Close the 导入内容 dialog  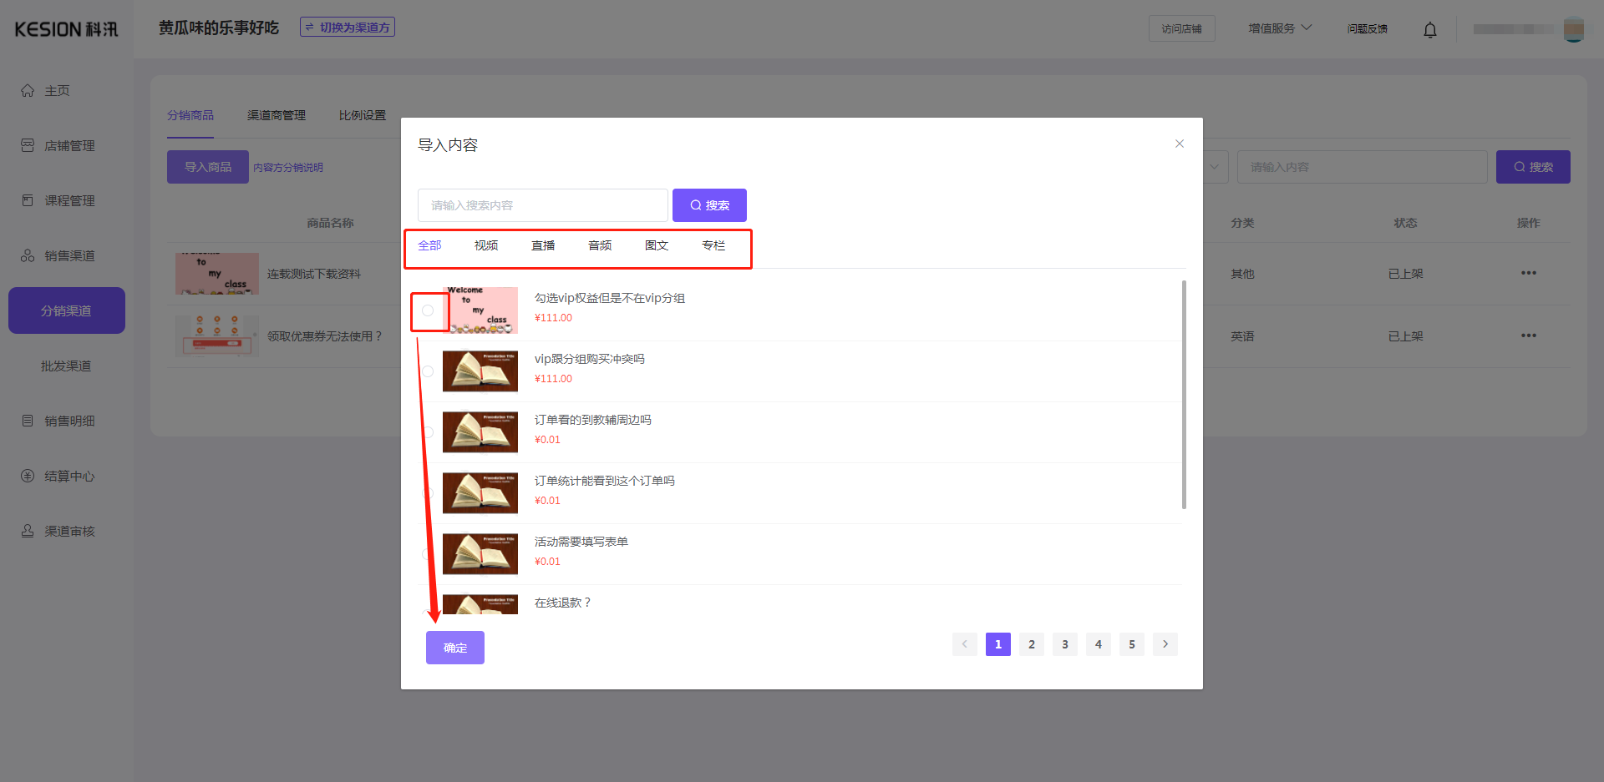(x=1180, y=144)
